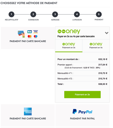This screenshot has height=128, width=113.
Task: Select Paiement par carte bancaire with Visa
Action: coord(28,38)
